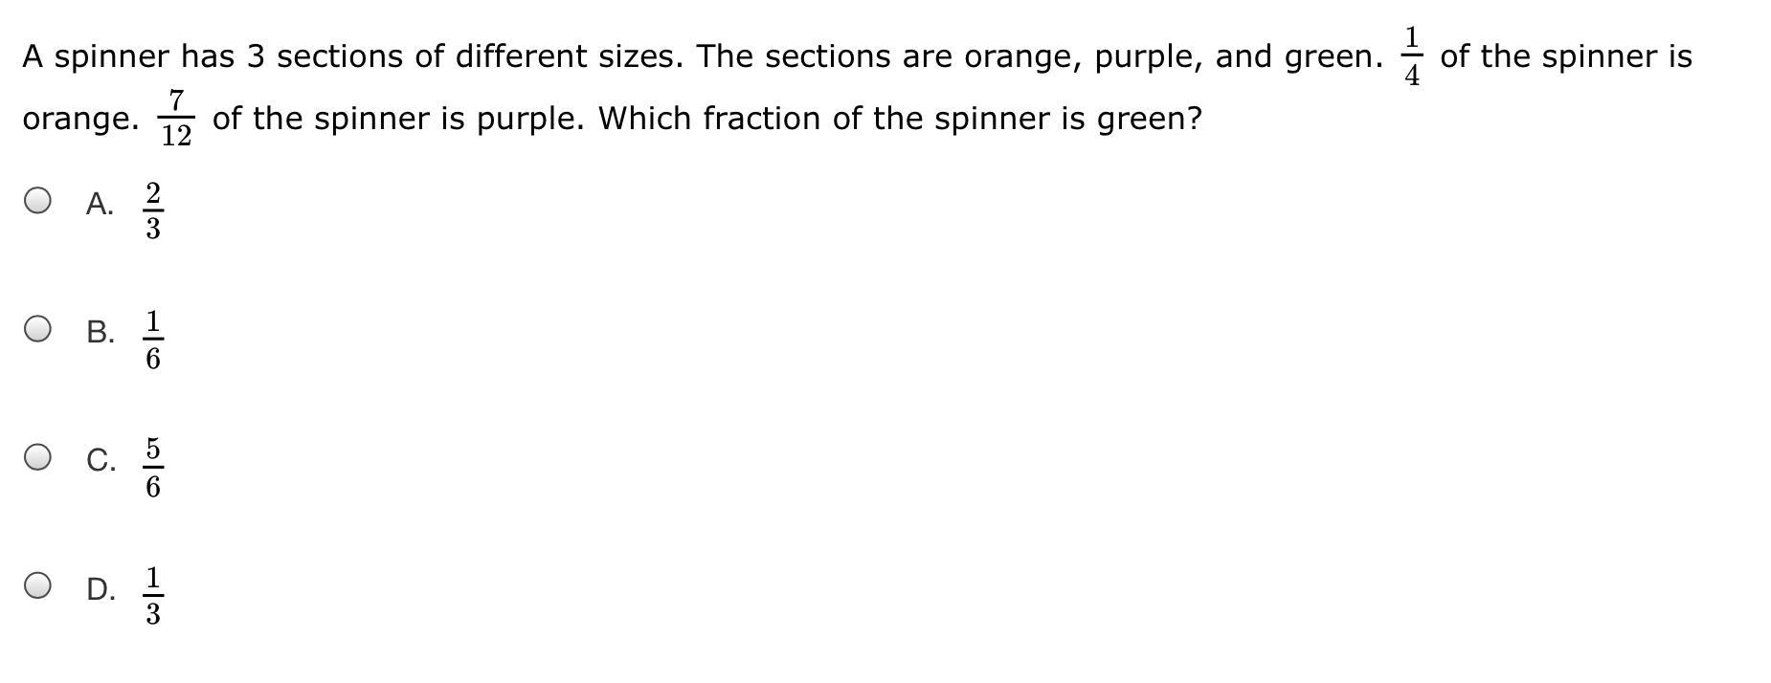The height and width of the screenshot is (683, 1771).
Task: Select the 5/6 fraction answer
Action: [152, 468]
